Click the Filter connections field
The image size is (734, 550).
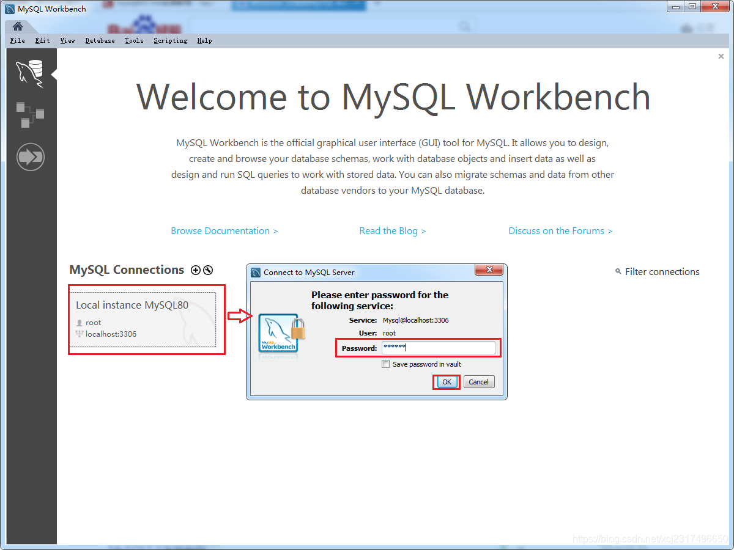point(662,272)
